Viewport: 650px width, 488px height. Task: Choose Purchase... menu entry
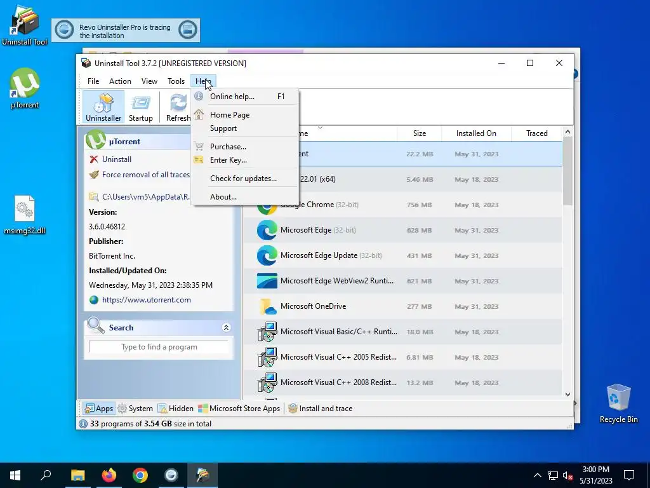tap(246, 147)
